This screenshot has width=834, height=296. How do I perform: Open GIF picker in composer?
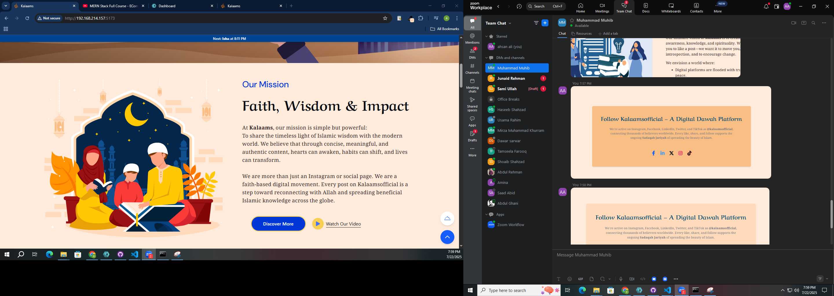pyautogui.click(x=581, y=279)
